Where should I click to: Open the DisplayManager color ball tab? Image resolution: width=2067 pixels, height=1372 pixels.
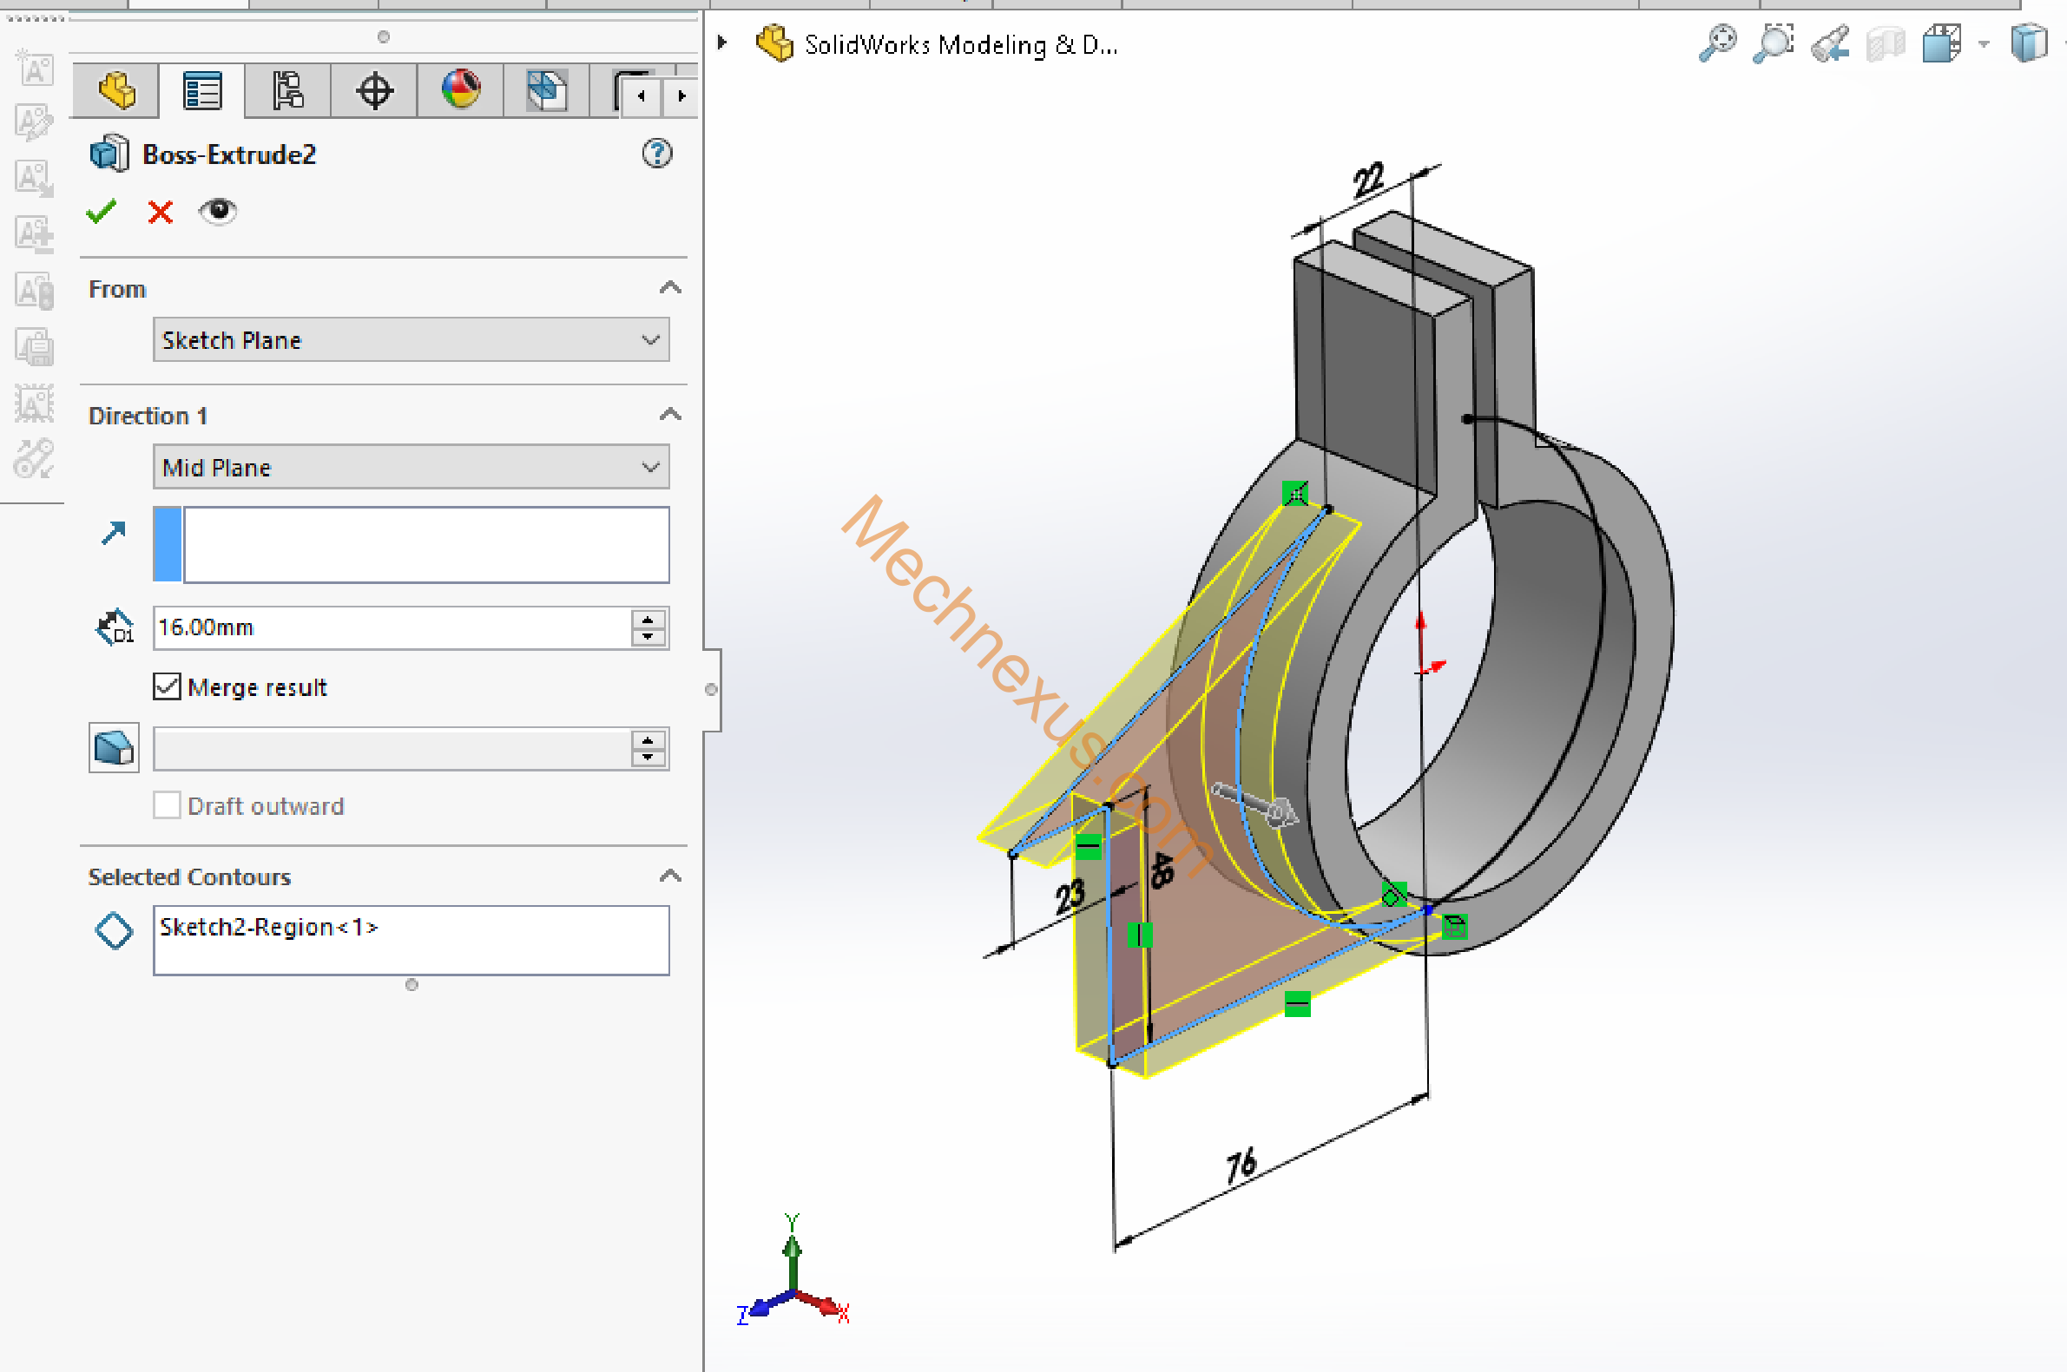460,91
